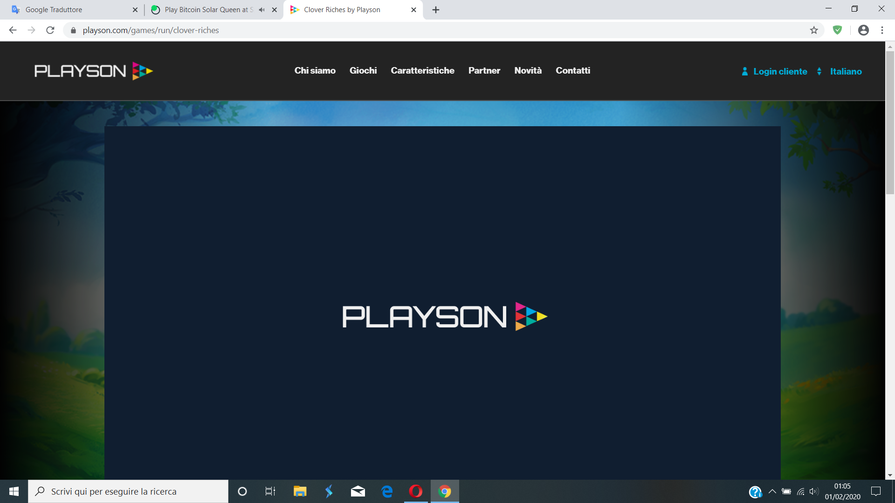Open the green shield extension
The width and height of the screenshot is (895, 503).
click(838, 30)
